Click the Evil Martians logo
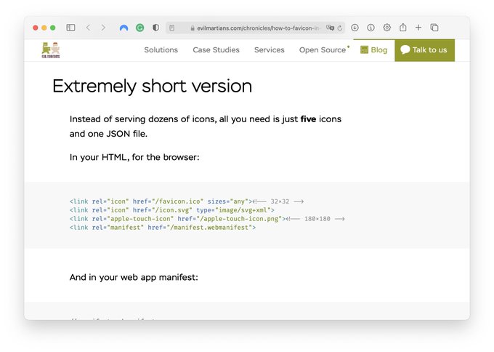 (51, 50)
